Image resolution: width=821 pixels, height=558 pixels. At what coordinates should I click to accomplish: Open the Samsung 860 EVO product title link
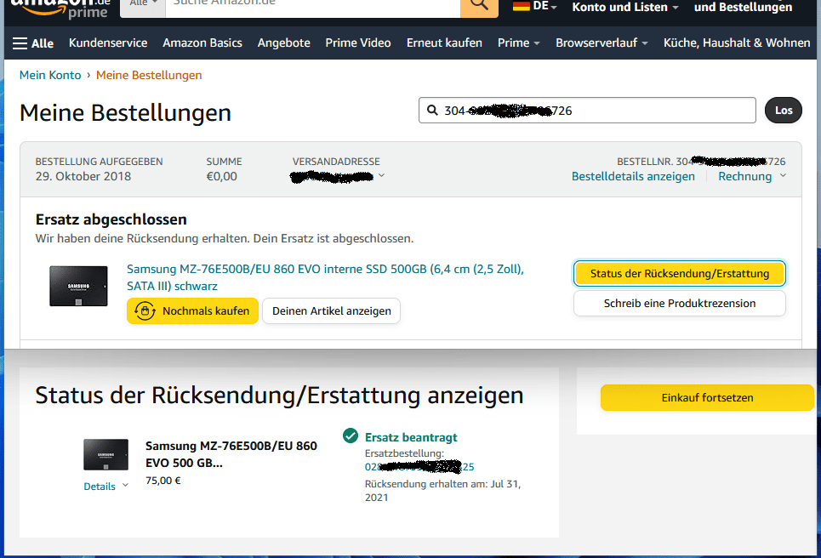[x=325, y=277]
